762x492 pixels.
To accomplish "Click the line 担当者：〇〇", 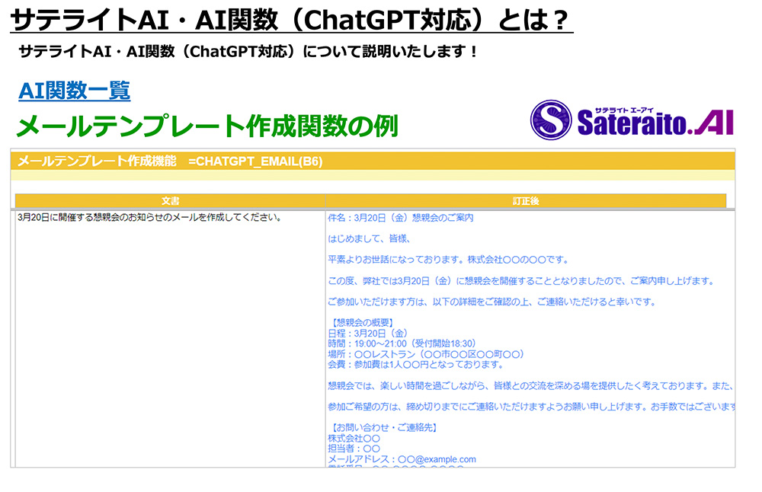I will (354, 449).
